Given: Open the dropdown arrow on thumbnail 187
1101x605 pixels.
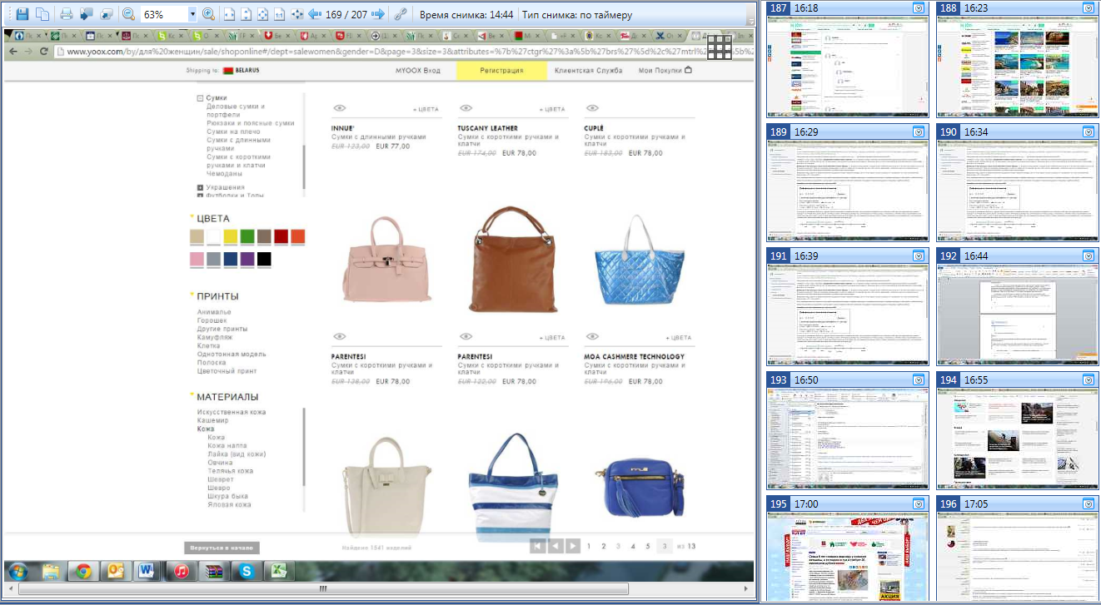Looking at the screenshot, I should point(919,7).
